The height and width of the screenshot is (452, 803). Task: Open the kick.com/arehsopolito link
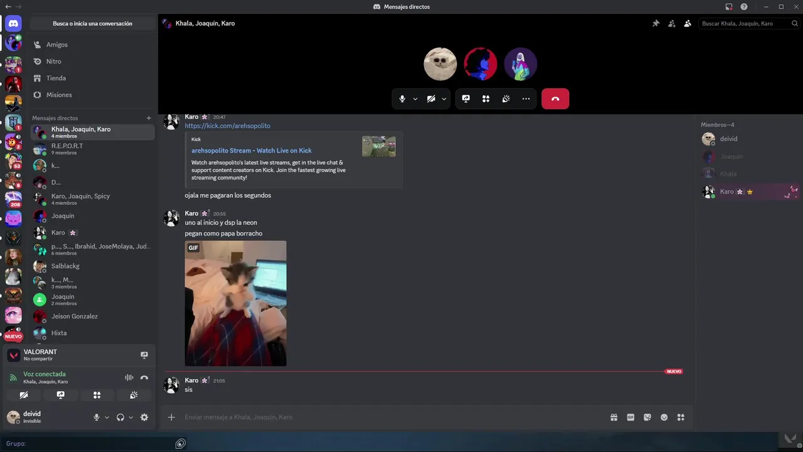(227, 126)
